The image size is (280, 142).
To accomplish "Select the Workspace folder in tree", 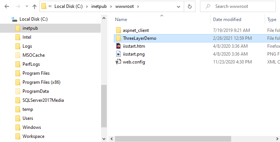I will (x=33, y=136).
